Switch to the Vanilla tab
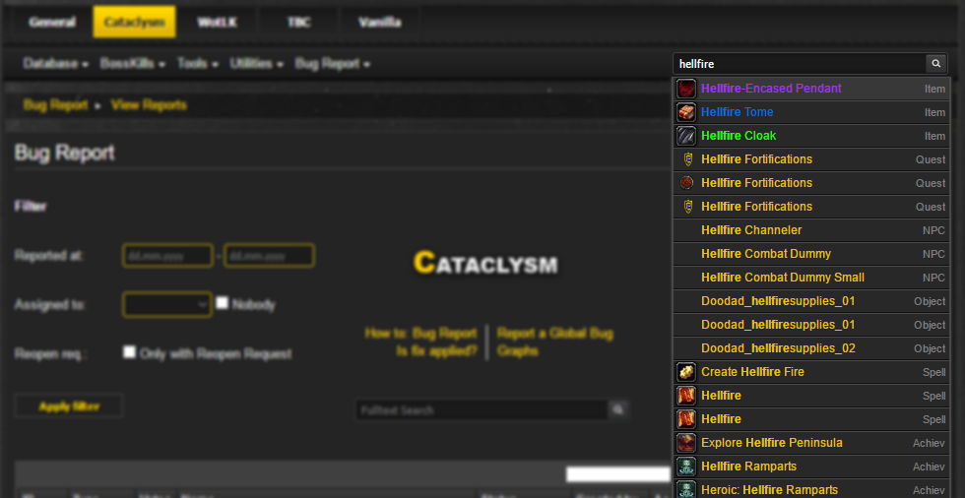Viewport: 965px width, 498px height. tap(380, 22)
